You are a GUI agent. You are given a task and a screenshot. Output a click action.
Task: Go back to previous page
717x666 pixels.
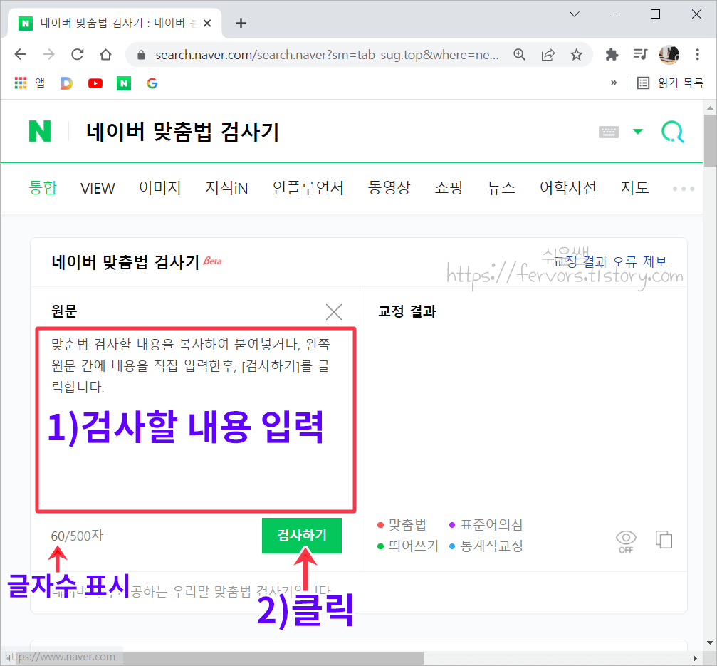point(21,54)
